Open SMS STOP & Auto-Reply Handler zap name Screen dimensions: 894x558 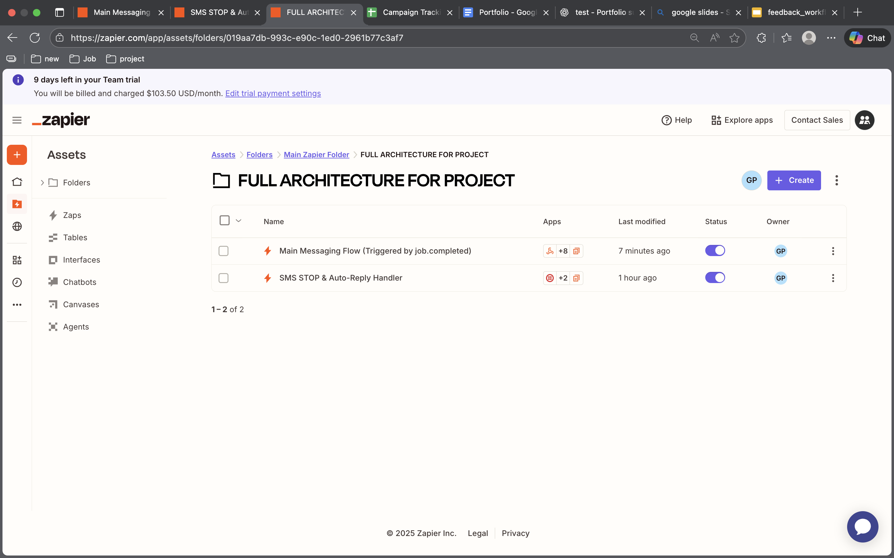(341, 278)
